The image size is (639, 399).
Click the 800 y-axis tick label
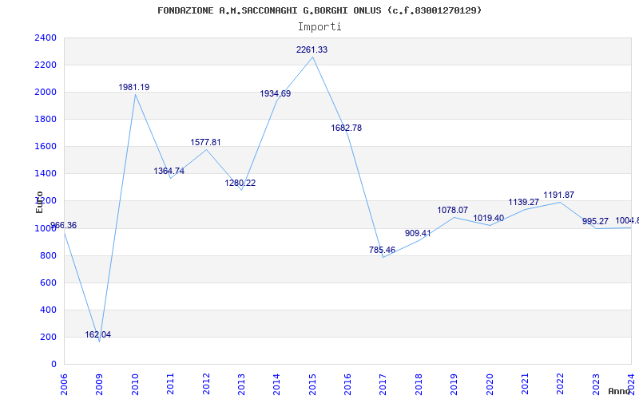(x=49, y=255)
